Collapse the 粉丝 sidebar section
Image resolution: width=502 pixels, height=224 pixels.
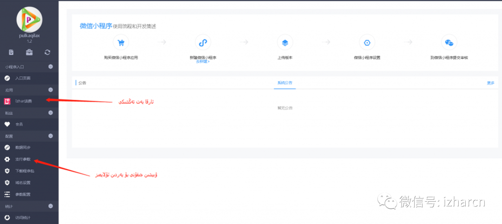(50, 112)
